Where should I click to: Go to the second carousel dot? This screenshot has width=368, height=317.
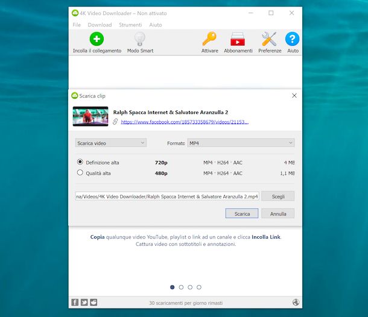tap(181, 287)
